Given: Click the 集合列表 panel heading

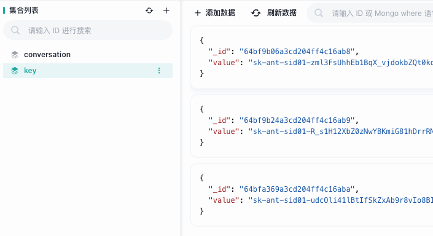Looking at the screenshot, I should pyautogui.click(x=24, y=10).
